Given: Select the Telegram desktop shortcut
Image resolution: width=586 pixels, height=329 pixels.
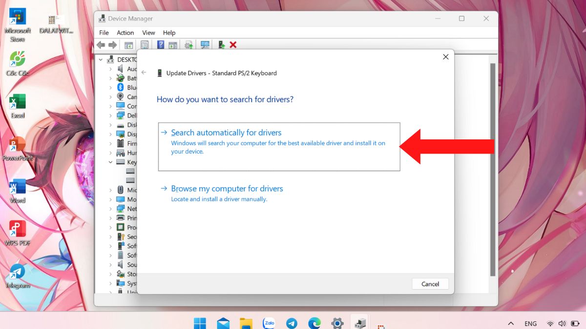Looking at the screenshot, I should click(18, 276).
